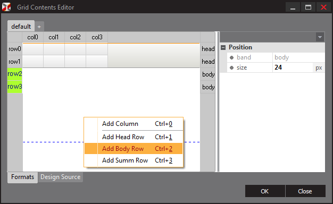Switch to the Design Source tab
Viewport: 333px width, 204px height.
[61, 177]
